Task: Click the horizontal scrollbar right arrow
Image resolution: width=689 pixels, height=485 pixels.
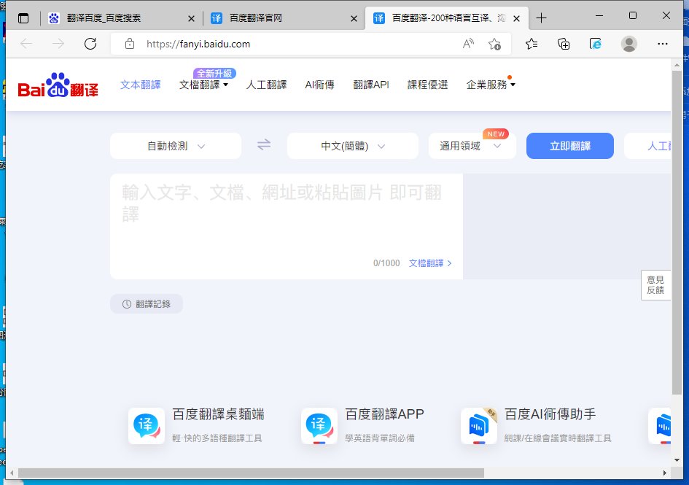Action: (664, 473)
